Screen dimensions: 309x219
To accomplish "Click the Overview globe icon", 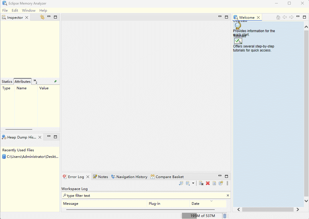I will (x=238, y=26).
